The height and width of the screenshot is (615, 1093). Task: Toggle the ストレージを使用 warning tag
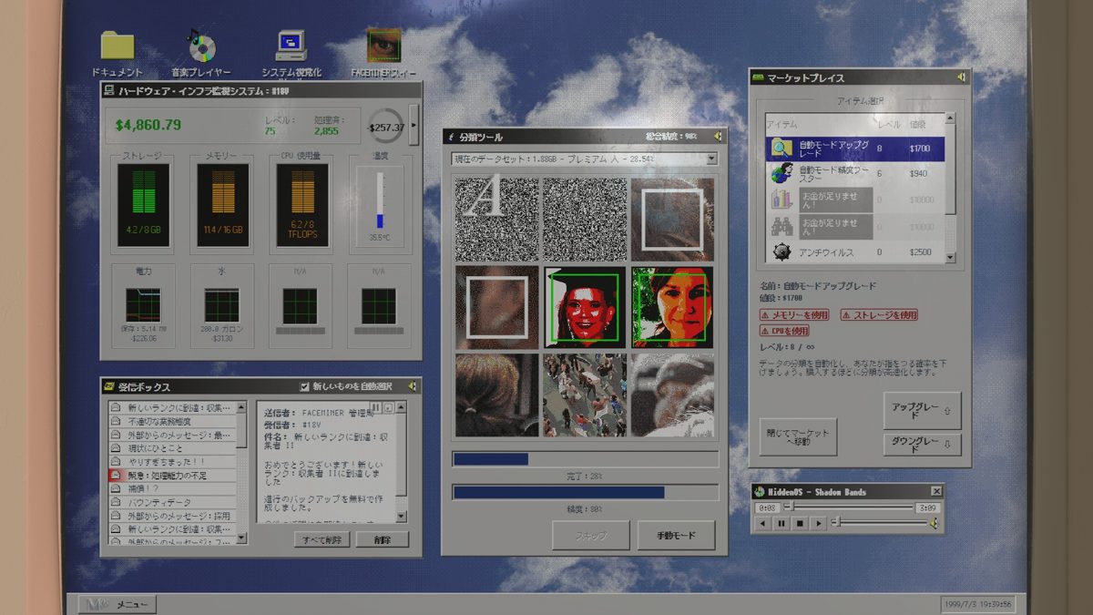(x=879, y=315)
